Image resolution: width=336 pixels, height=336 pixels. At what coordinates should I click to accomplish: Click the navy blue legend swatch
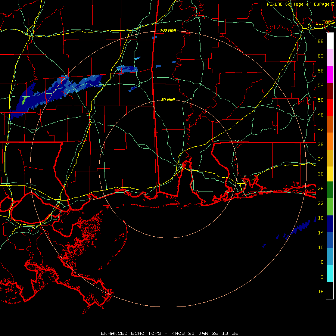point(330,224)
